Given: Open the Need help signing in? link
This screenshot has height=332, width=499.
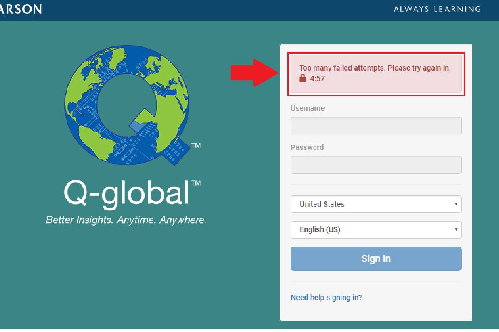Looking at the screenshot, I should tap(326, 298).
